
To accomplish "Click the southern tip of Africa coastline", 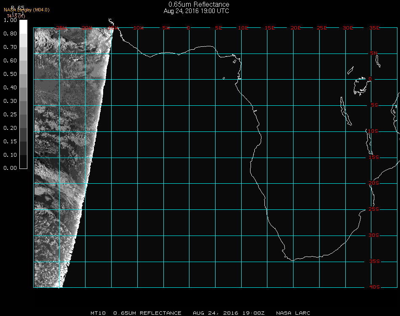I will coord(292,260).
